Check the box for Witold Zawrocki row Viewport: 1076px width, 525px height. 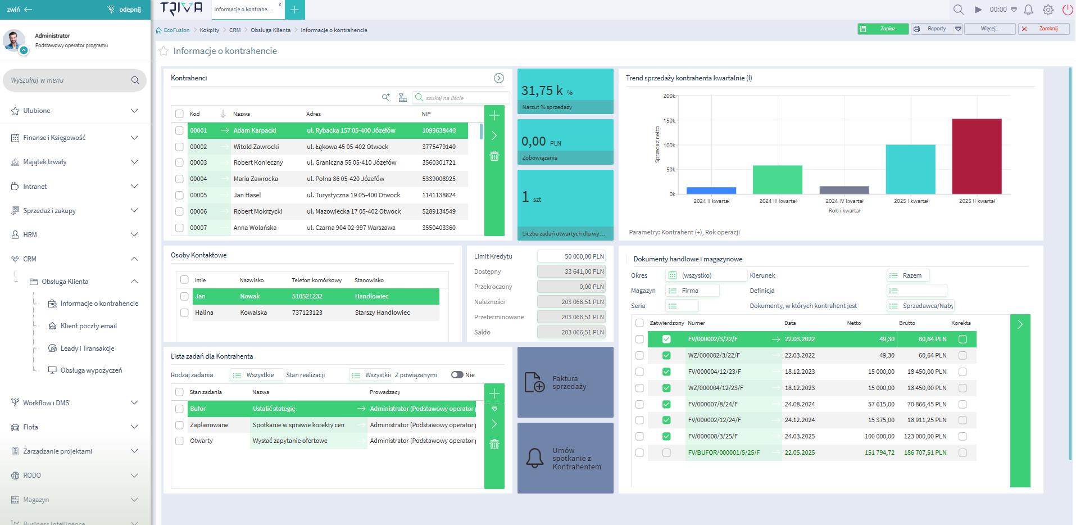[x=179, y=147]
